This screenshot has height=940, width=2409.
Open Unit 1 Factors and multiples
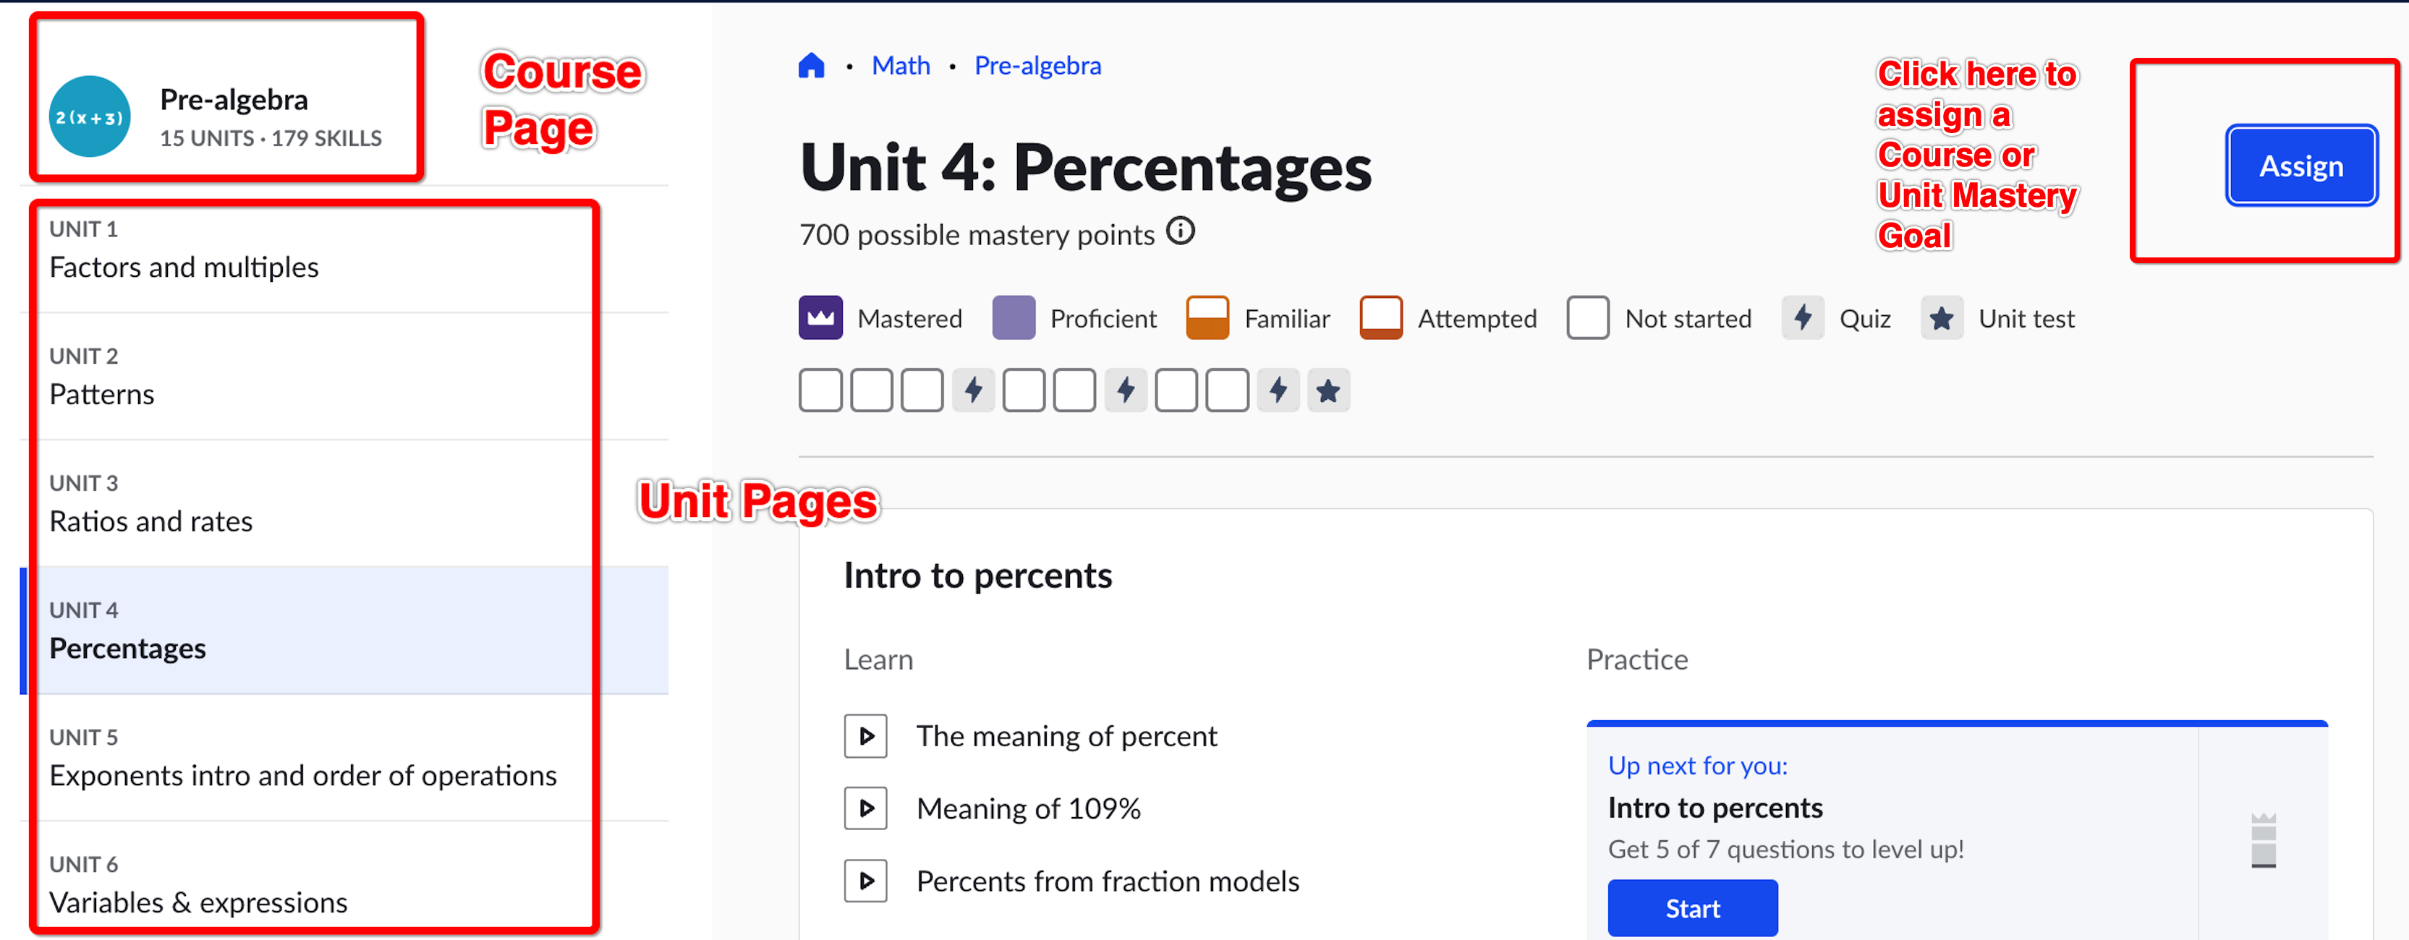[x=184, y=268]
